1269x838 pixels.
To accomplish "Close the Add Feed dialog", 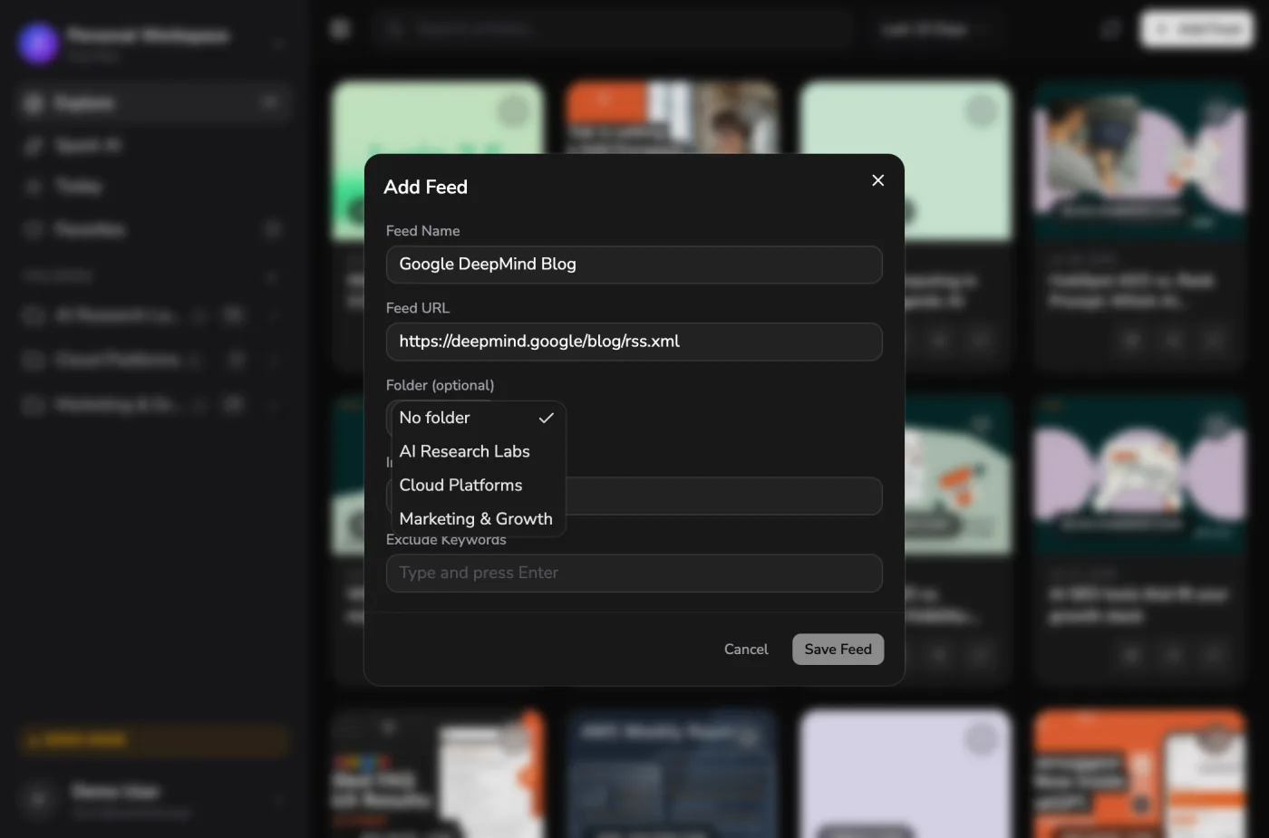I will (877, 180).
